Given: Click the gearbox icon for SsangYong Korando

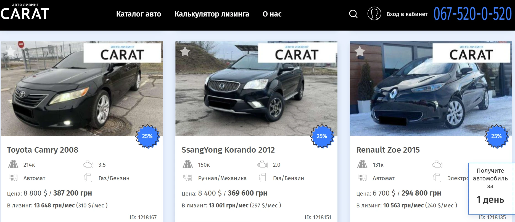Looking at the screenshot, I should (187, 178).
